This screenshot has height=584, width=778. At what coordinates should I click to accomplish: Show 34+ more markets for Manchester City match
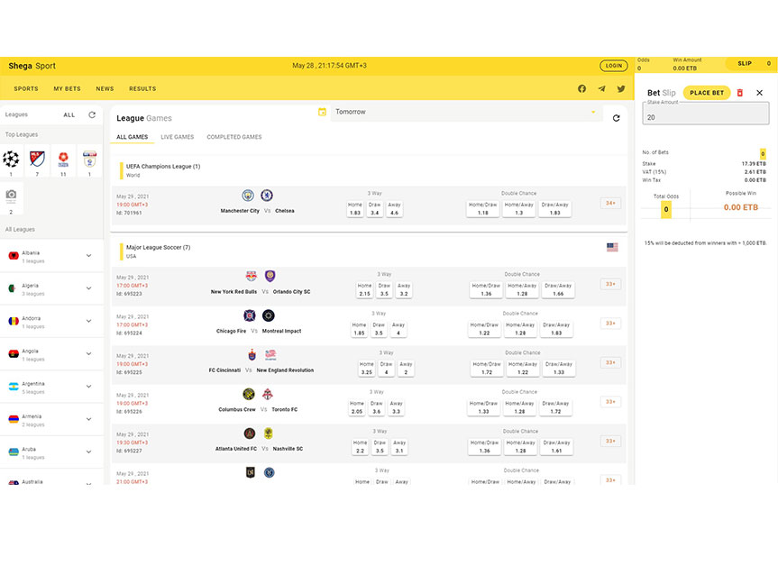610,204
